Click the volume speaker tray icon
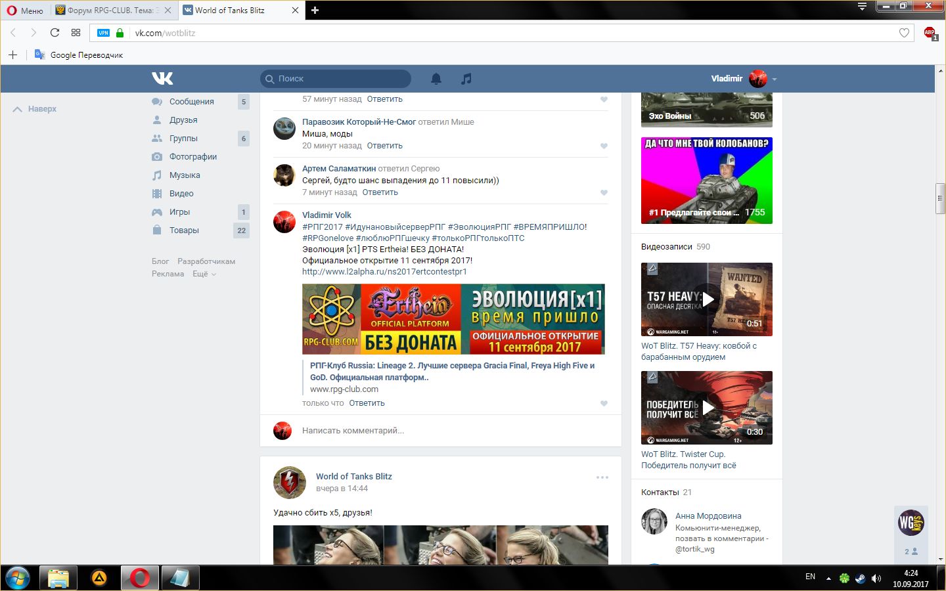 (876, 578)
